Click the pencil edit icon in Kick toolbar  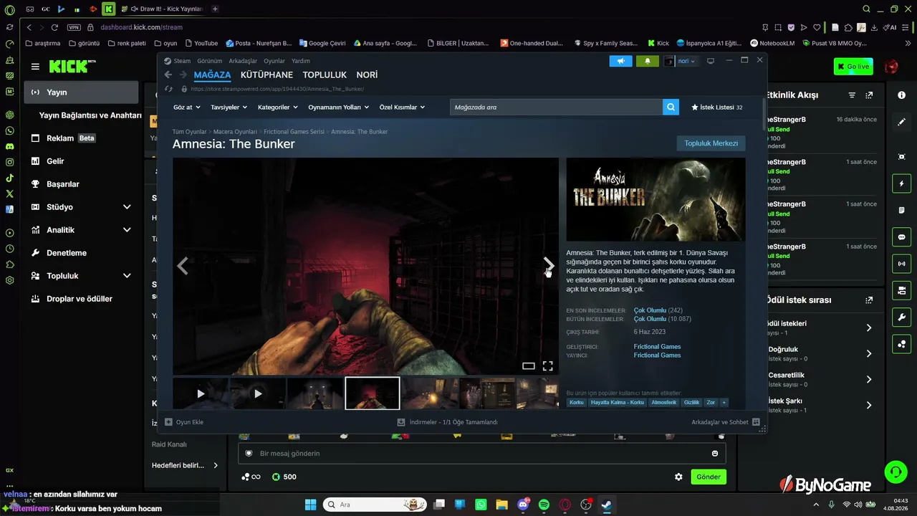pyautogui.click(x=901, y=122)
